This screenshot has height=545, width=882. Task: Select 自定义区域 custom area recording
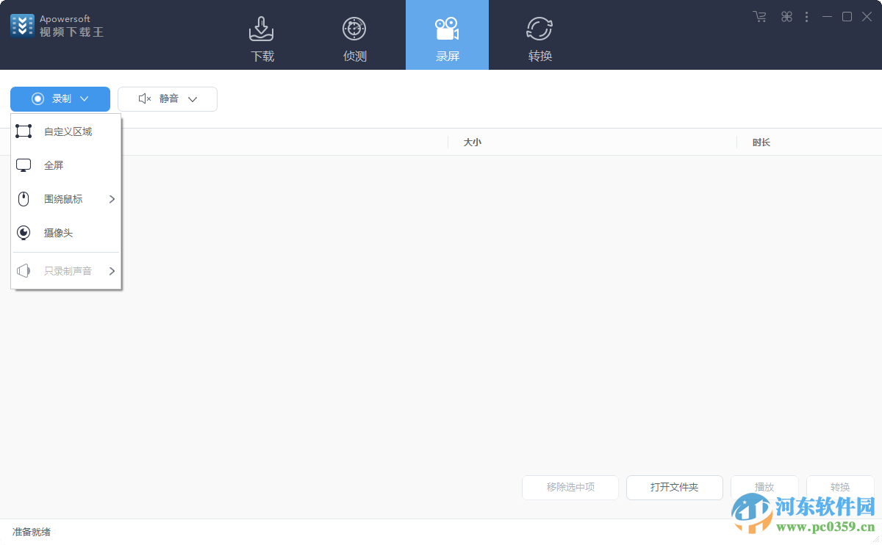67,131
